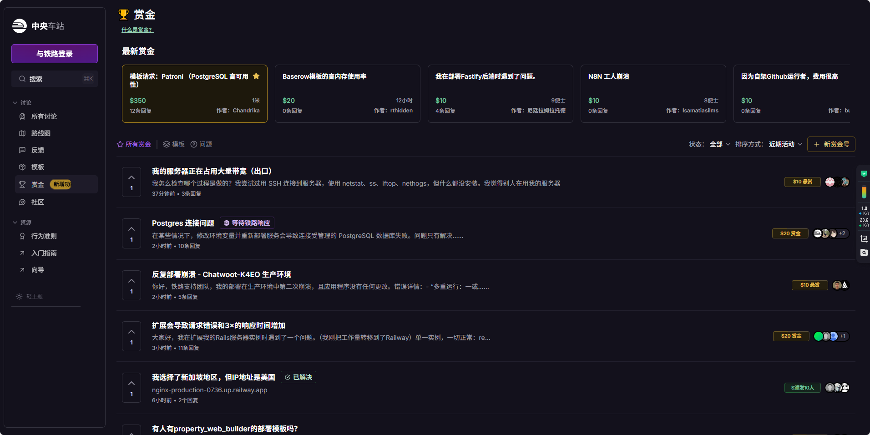Click the green shield icon on right edge
Image resolution: width=870 pixels, height=435 pixels.
coord(864,173)
